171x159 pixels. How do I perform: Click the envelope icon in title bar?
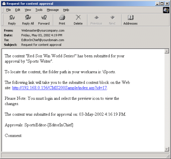(4, 4)
